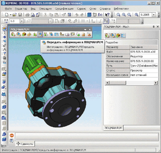Close the ЛОЦМАН:PLM floating toolbar

click(x=90, y=30)
